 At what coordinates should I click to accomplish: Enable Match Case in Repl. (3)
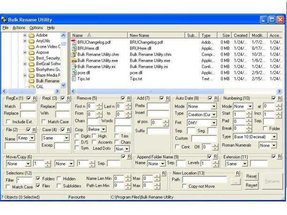pyautogui.click(x=44, y=122)
